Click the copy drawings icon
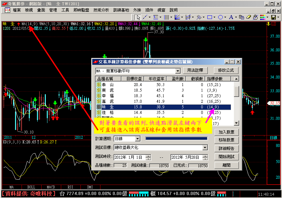 click(241, 17)
